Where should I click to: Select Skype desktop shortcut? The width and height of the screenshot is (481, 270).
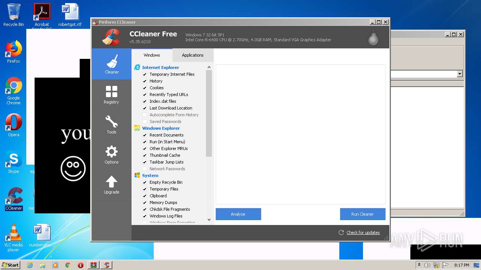click(x=14, y=162)
